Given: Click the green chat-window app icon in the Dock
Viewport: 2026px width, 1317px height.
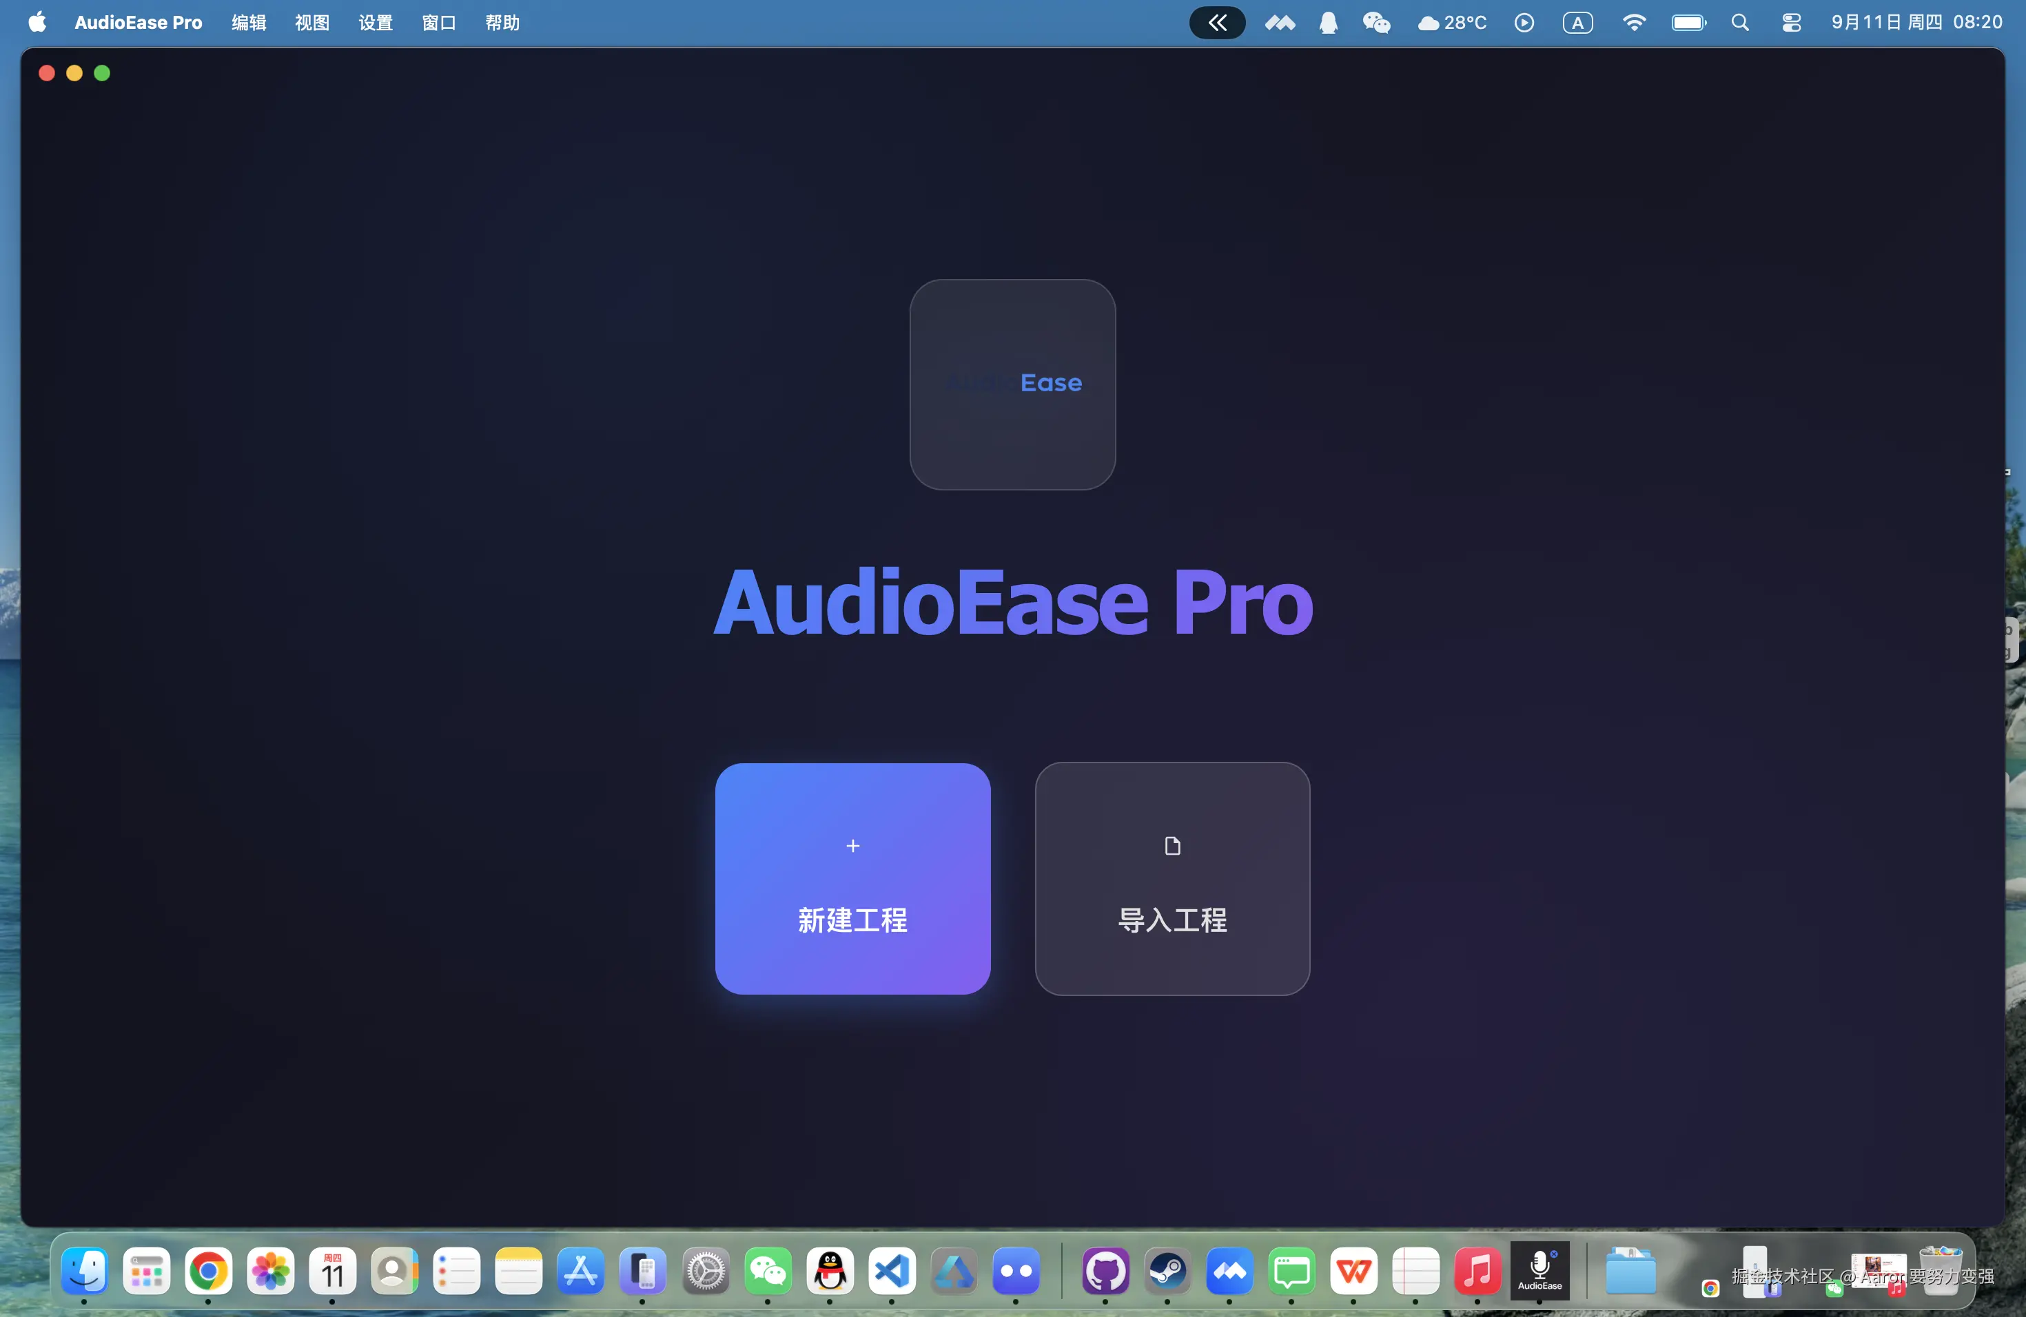Looking at the screenshot, I should tap(1291, 1271).
